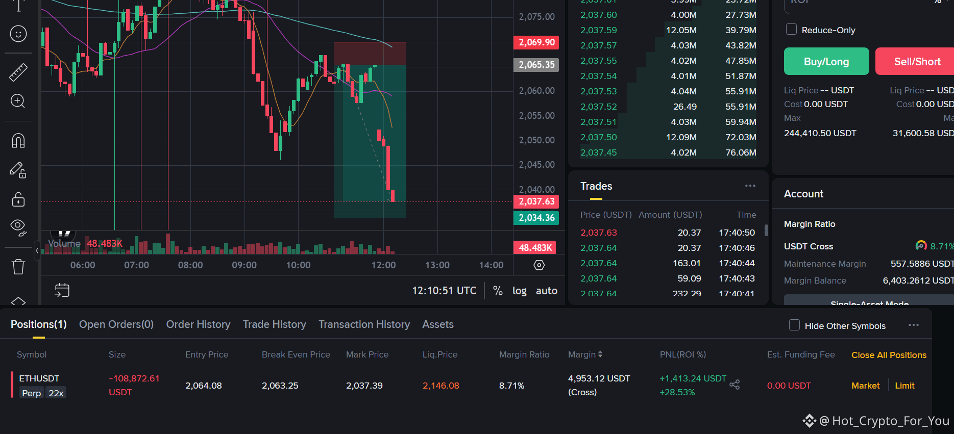The image size is (954, 434).
Task: Click the Entry Price value 2,064.08
Action: pos(203,386)
